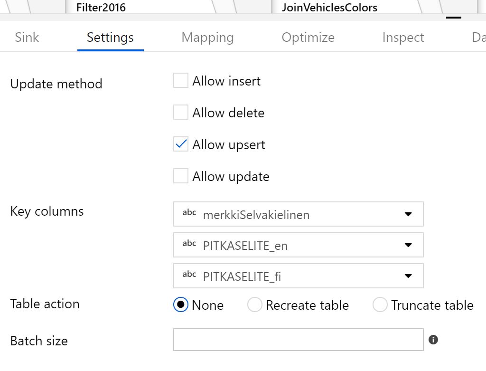Click the Batch size input field
486x371 pixels.
298,340
